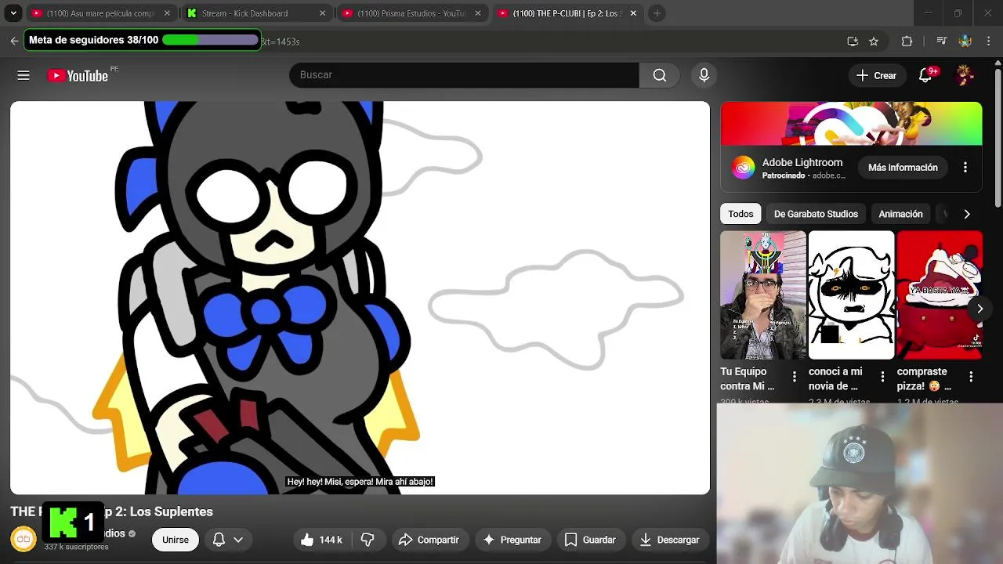The height and width of the screenshot is (564, 1003).
Task: Open options for 'conoci a mi novia de' short
Action: [x=882, y=377]
